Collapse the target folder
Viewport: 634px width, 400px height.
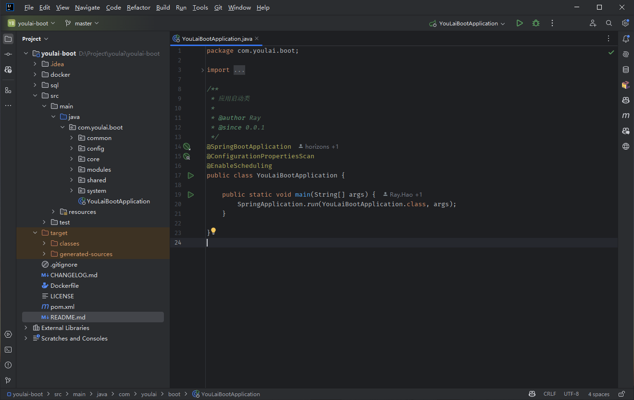point(35,233)
